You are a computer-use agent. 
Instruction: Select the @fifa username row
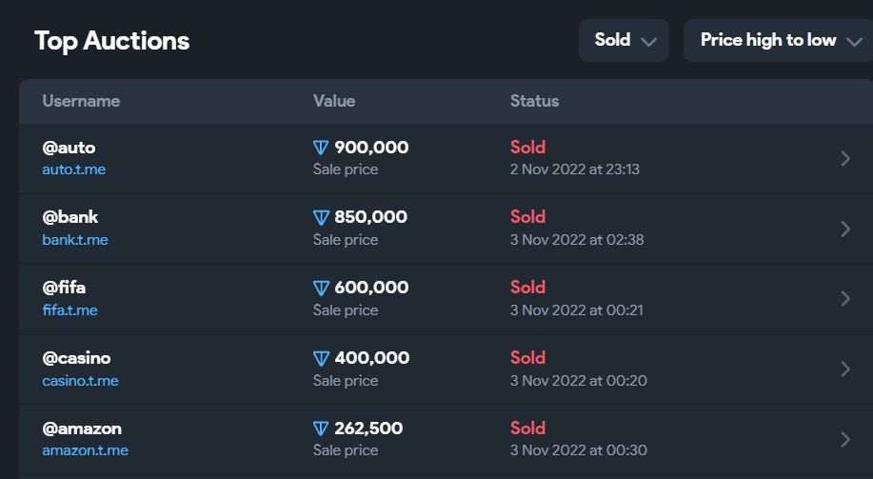pos(65,288)
